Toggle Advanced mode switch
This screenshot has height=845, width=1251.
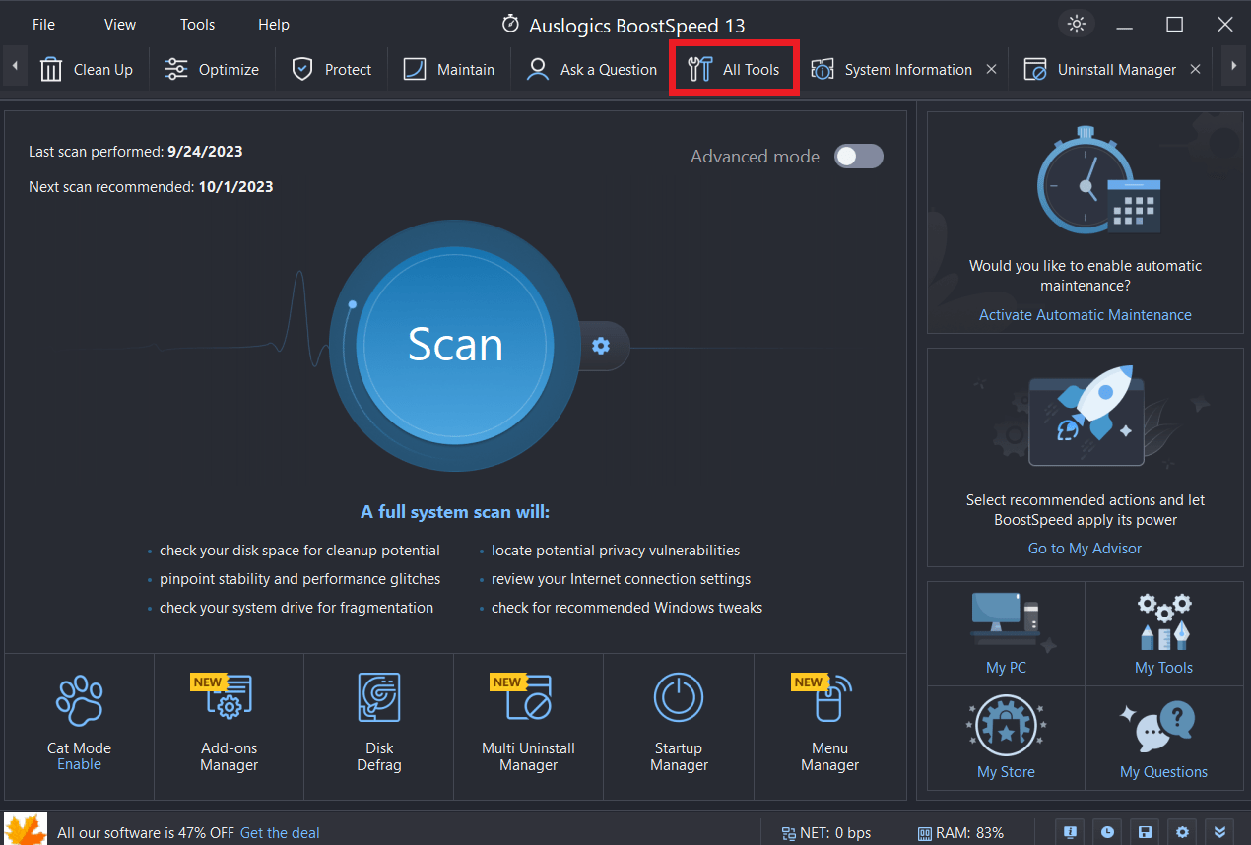coord(858,157)
